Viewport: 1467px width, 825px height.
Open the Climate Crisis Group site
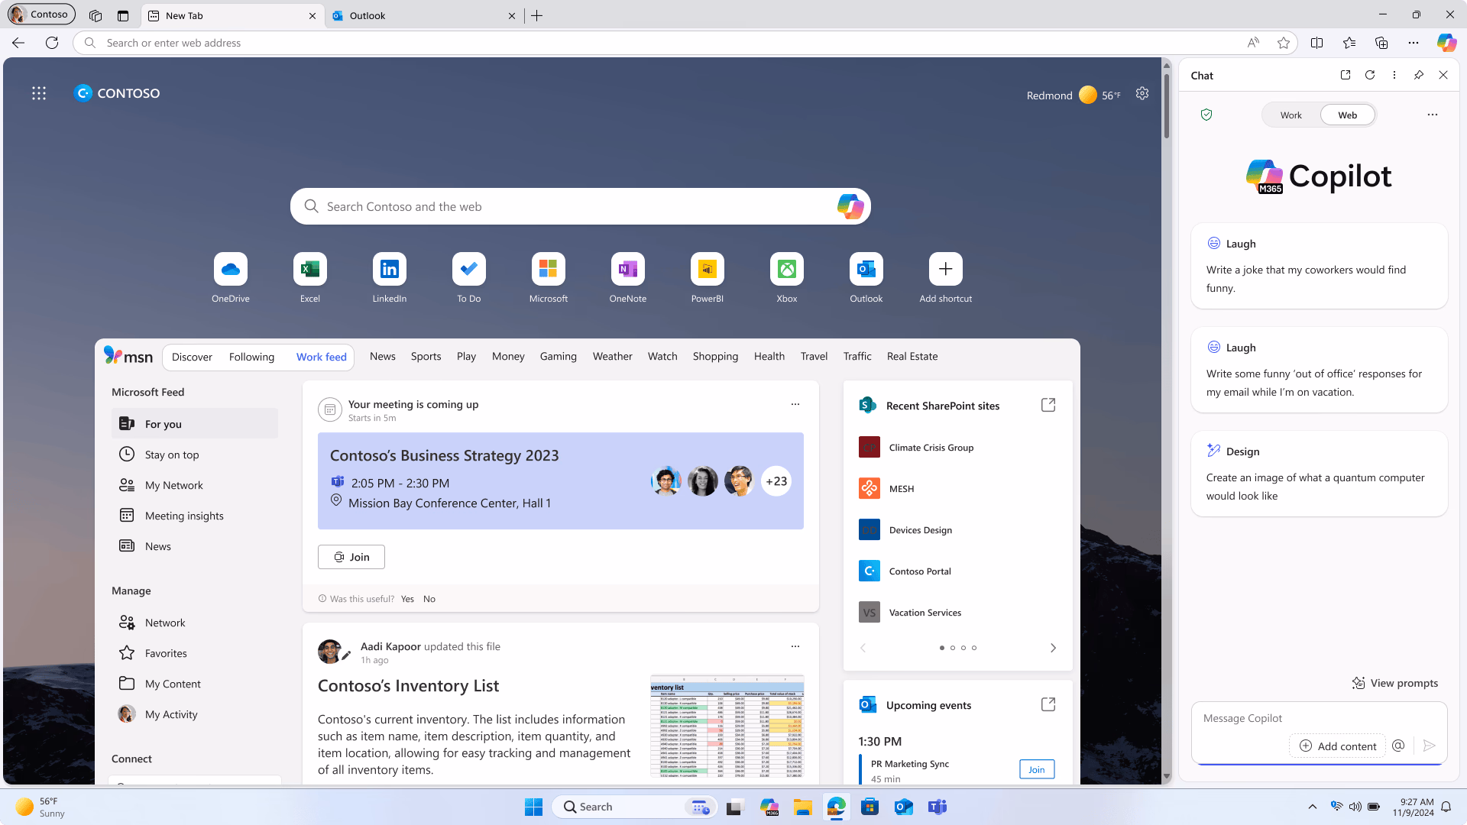(x=931, y=448)
